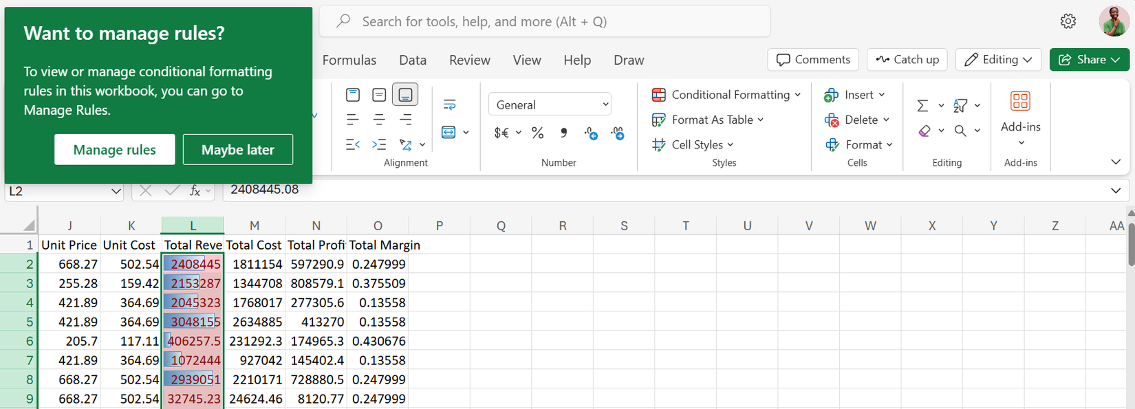Click the Comma Style icon

(x=563, y=133)
